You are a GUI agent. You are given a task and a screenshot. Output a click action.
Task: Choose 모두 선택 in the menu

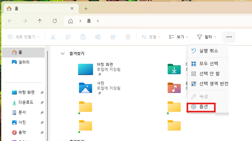(x=208, y=64)
